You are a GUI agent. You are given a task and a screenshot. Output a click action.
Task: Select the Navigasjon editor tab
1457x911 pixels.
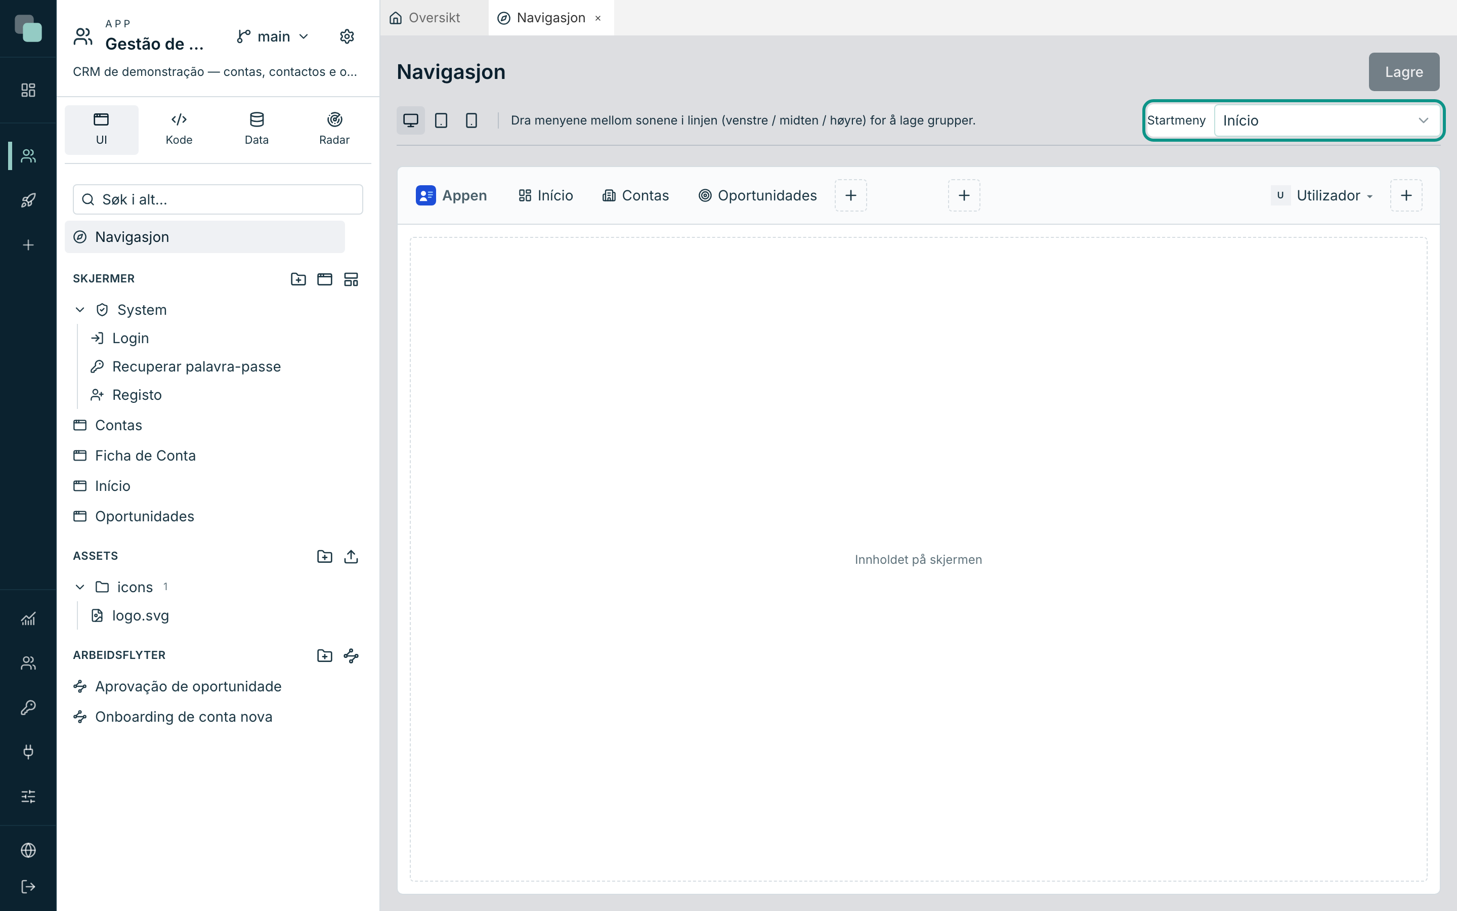point(550,18)
